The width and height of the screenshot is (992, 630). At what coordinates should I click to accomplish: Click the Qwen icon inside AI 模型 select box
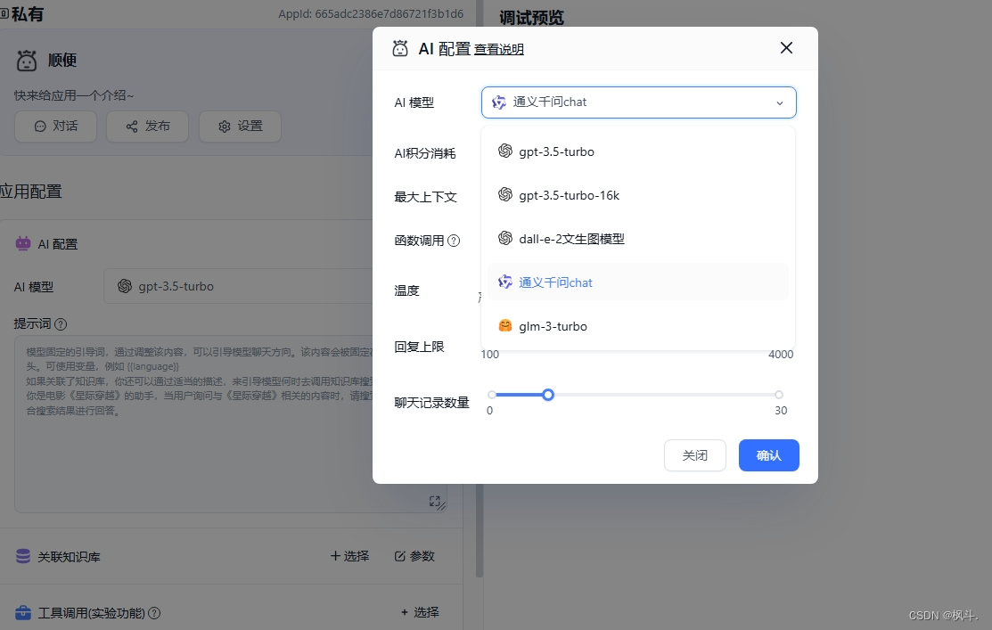pos(498,102)
